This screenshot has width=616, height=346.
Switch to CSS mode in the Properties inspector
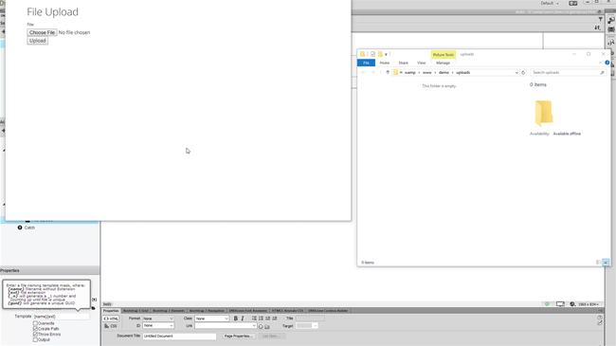coord(111,326)
